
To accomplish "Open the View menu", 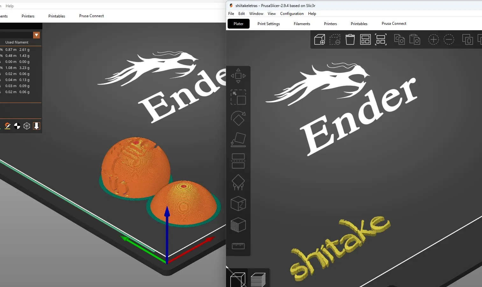I will point(272,14).
